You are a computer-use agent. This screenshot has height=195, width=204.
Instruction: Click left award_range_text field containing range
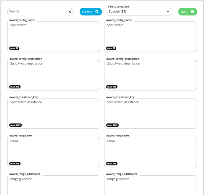click(54, 152)
